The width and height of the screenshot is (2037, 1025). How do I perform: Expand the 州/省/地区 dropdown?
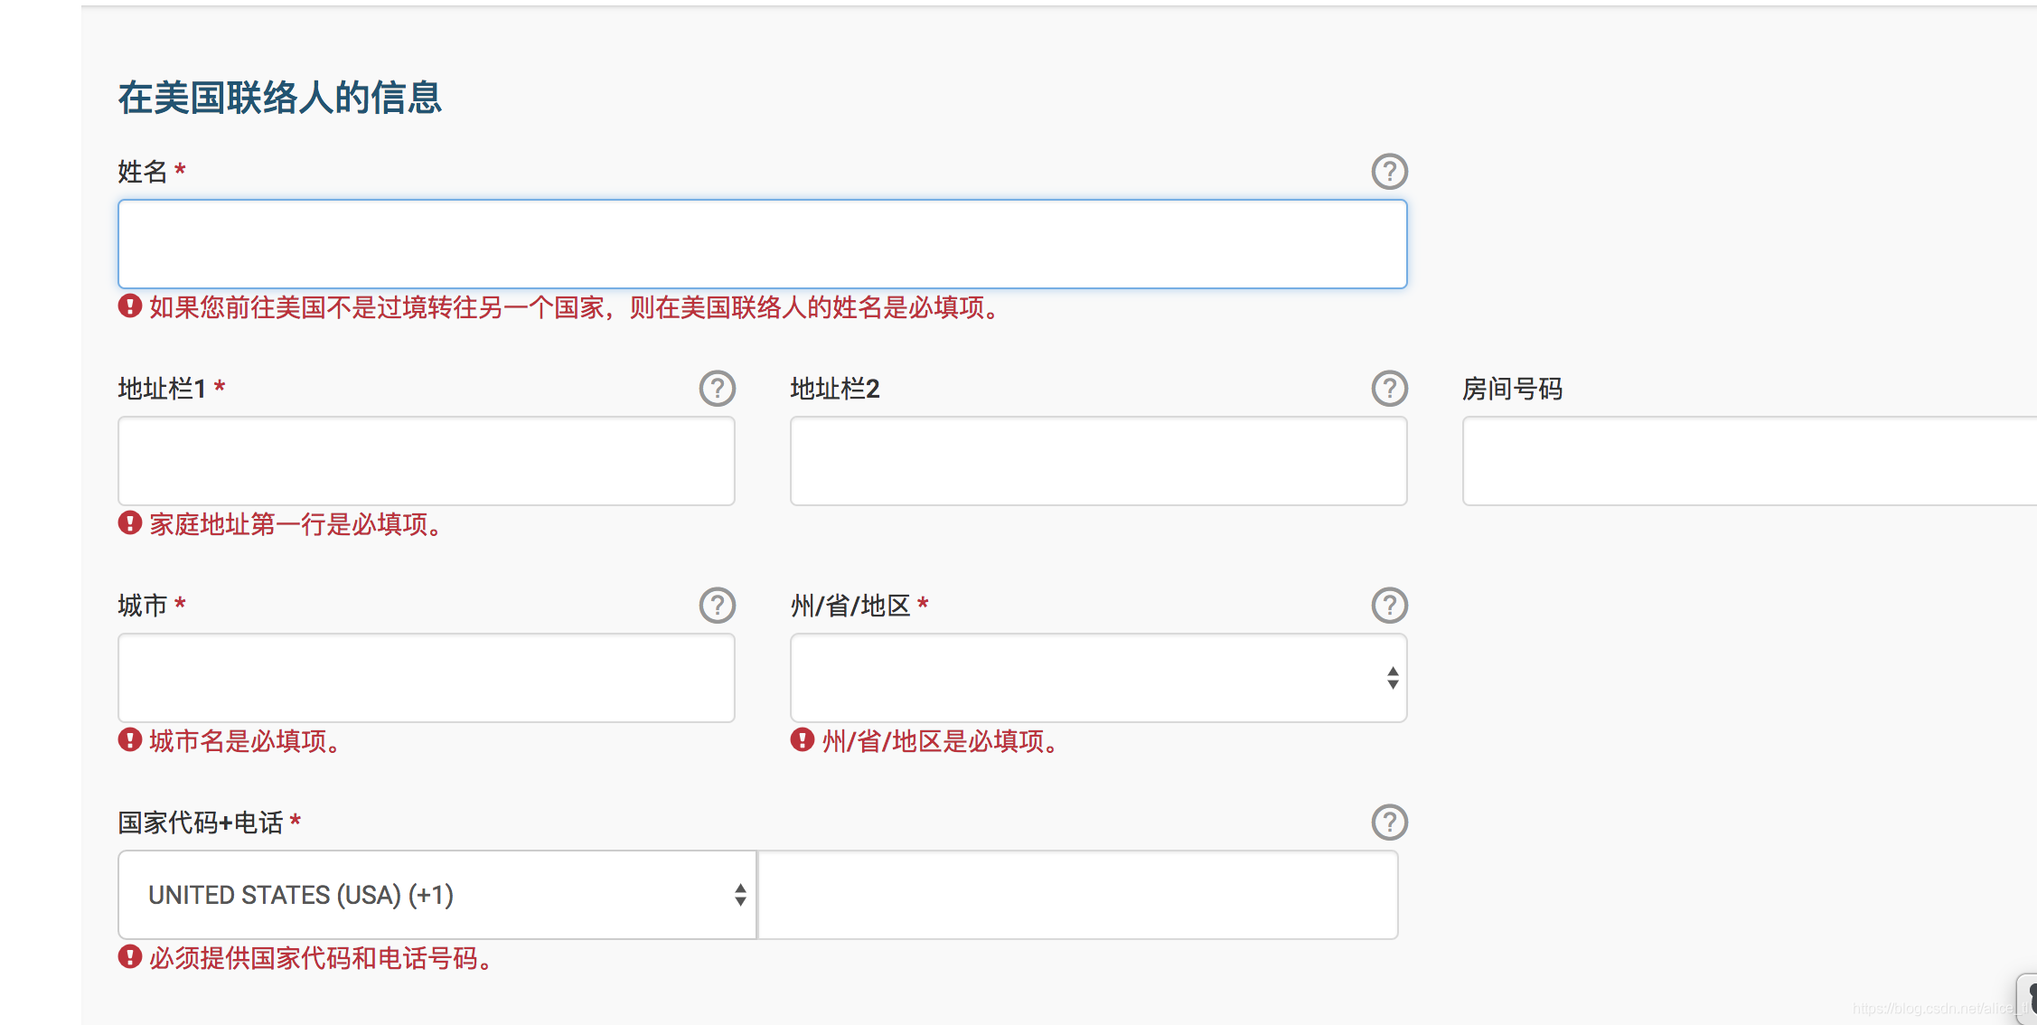(x=1084, y=678)
